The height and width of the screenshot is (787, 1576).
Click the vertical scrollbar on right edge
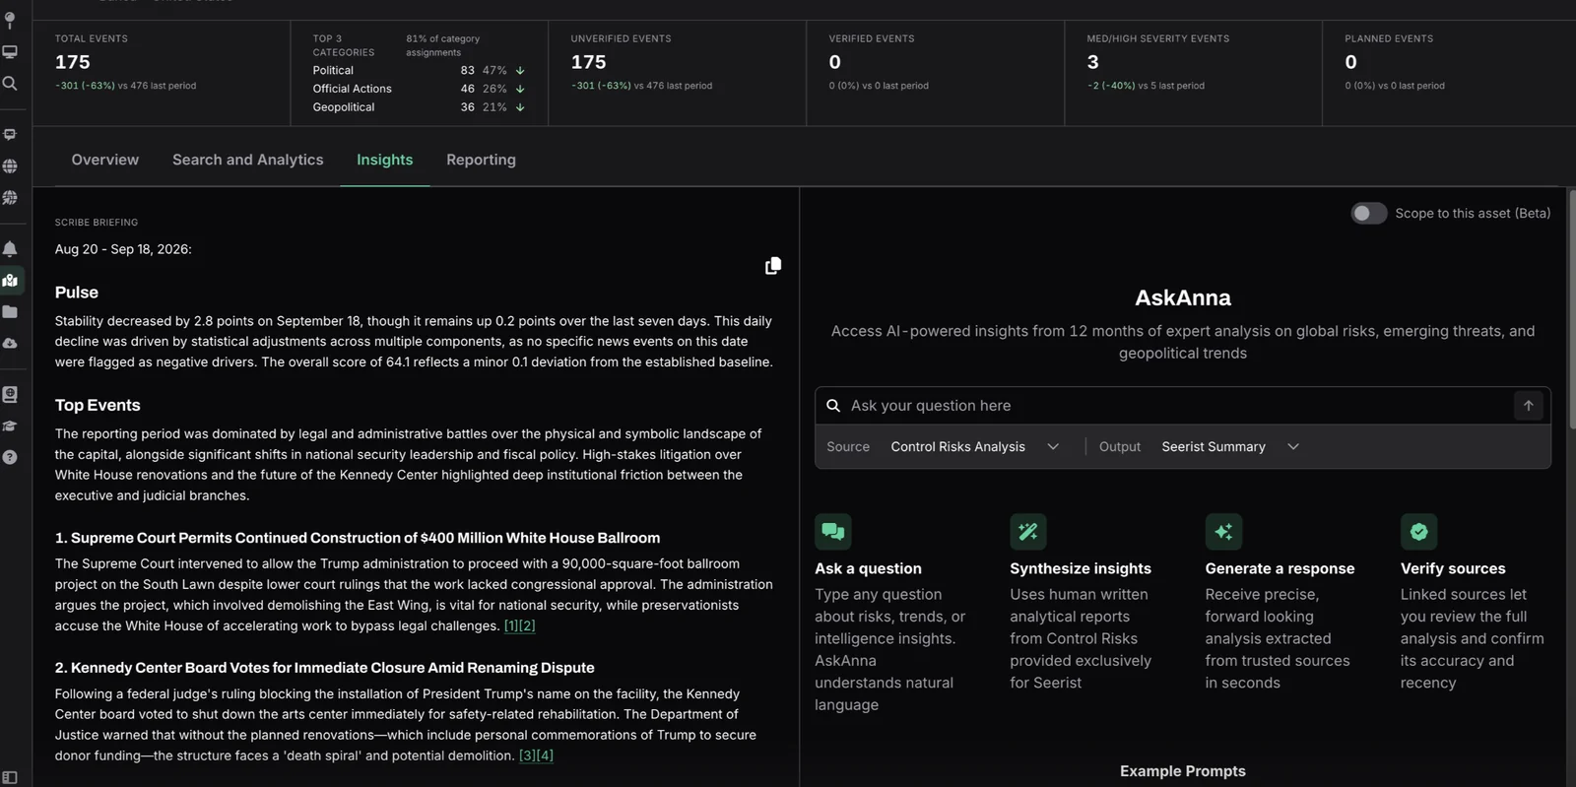1571,309
